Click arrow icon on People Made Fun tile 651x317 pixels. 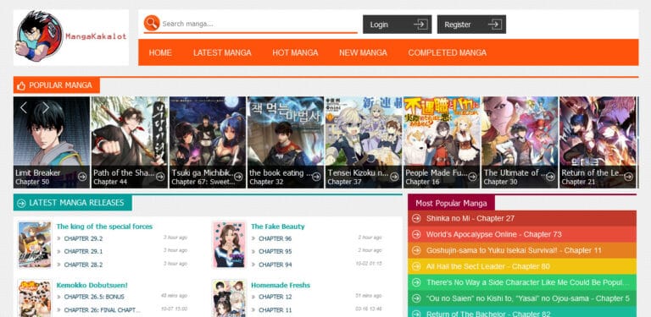pos(472,178)
